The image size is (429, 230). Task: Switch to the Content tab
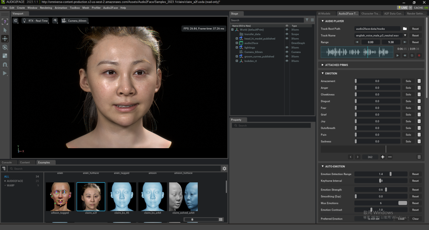pyautogui.click(x=25, y=163)
